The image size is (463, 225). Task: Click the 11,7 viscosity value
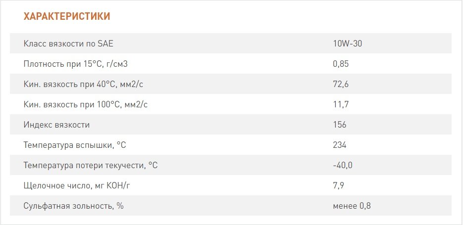(x=340, y=104)
